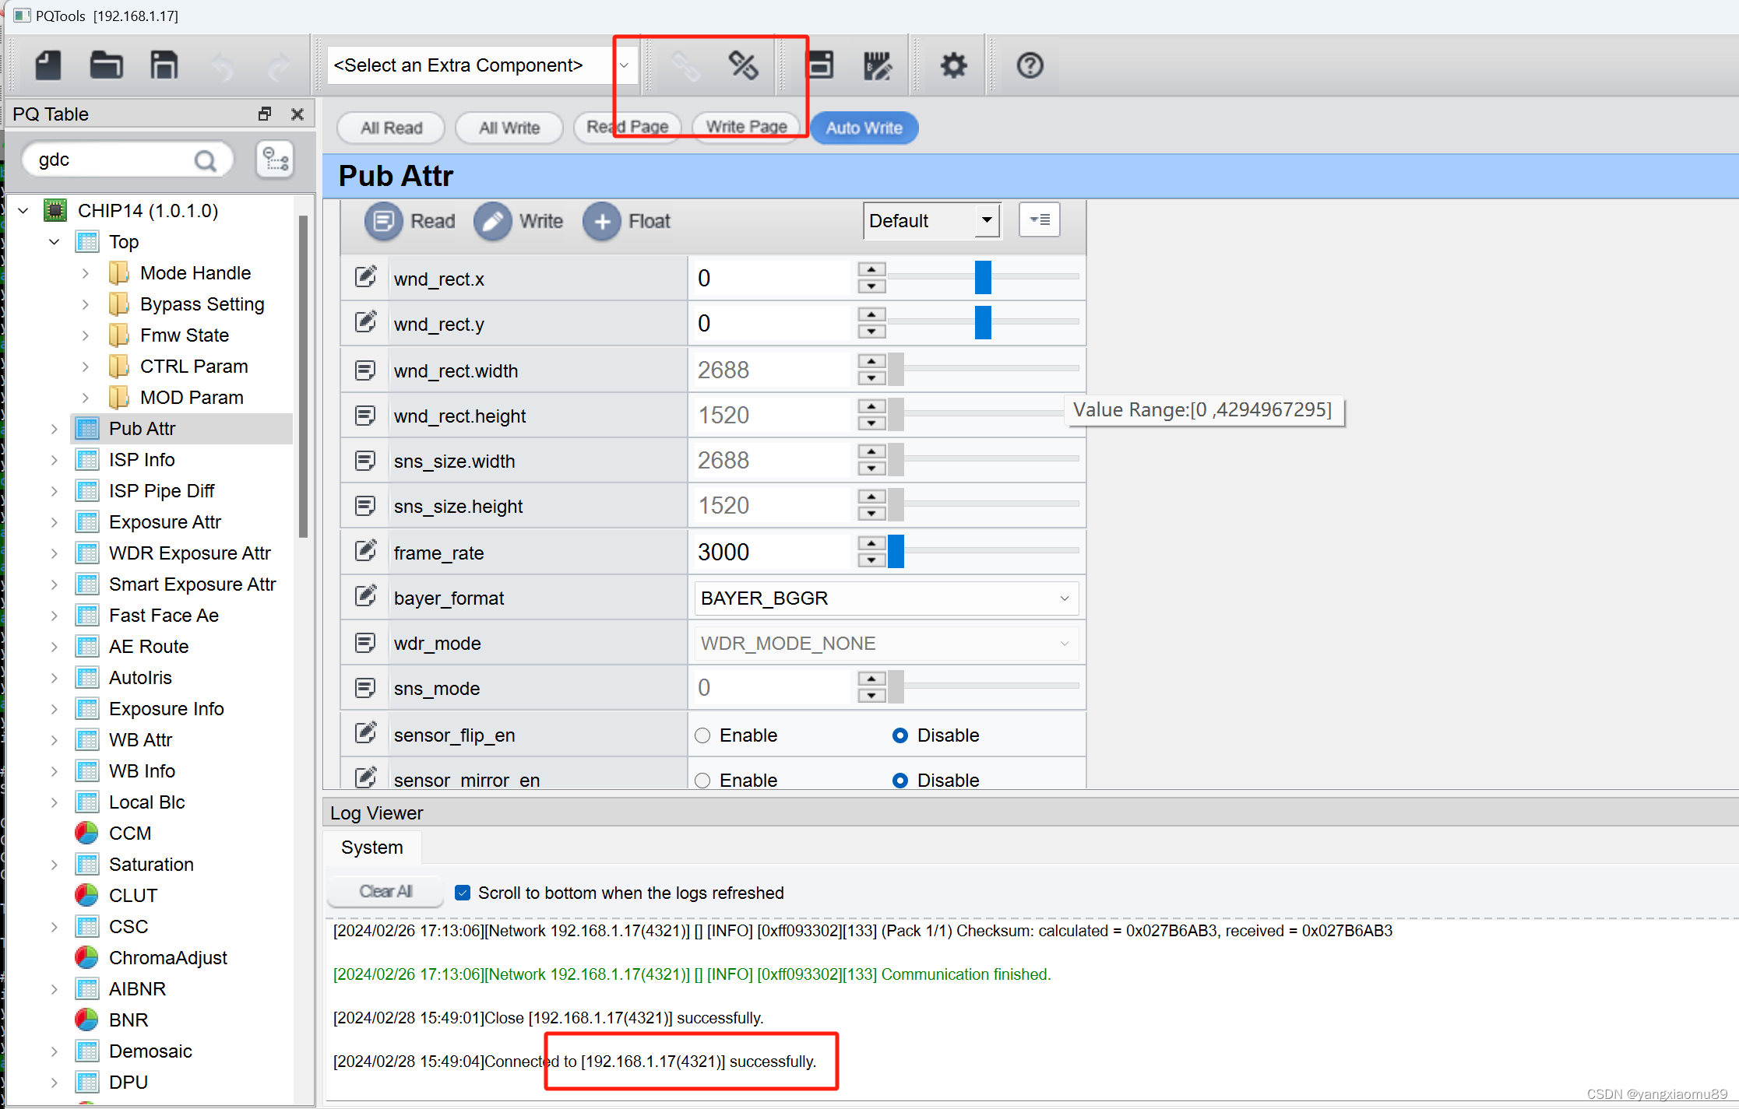
Task: Click the Auto Write button
Action: [x=864, y=128]
